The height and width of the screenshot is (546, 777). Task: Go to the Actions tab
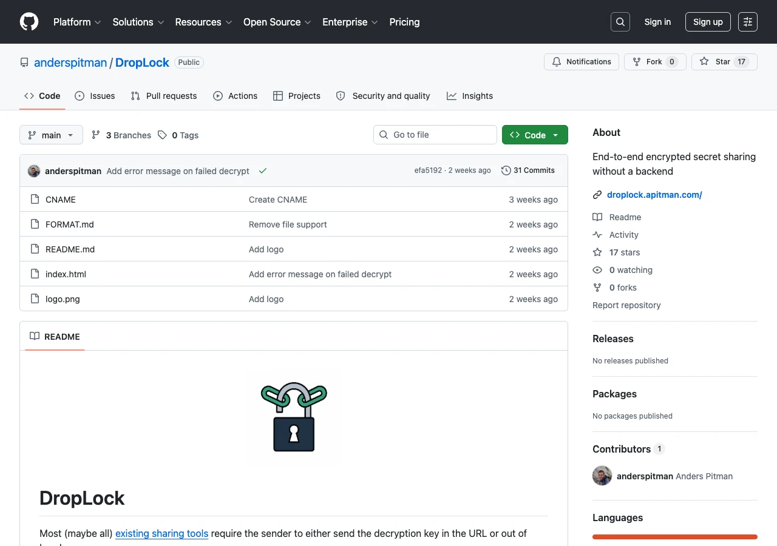point(236,96)
